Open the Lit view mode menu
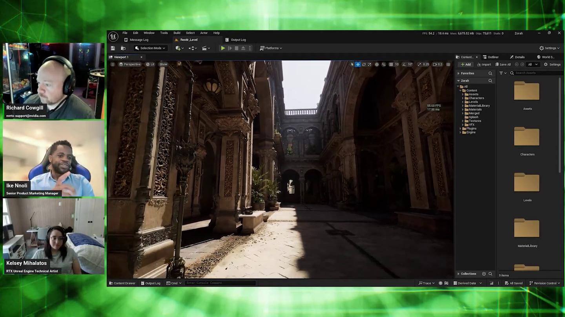Screen dimensions: 565x317 [x=150, y=64]
